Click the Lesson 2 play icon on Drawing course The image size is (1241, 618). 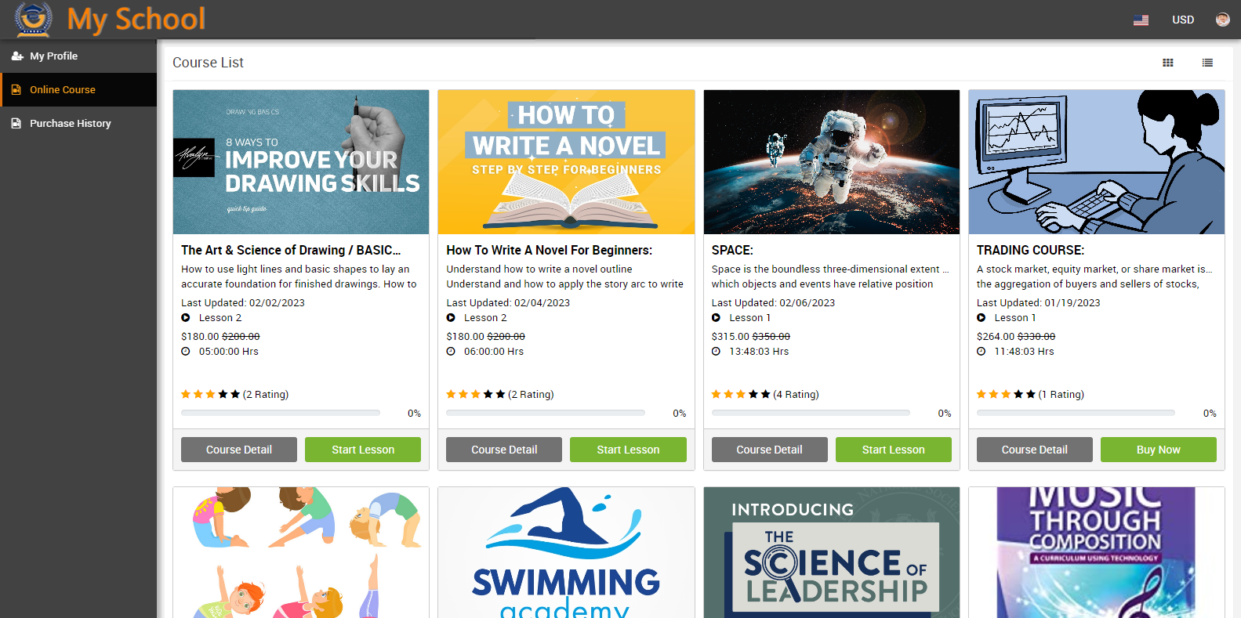click(186, 318)
